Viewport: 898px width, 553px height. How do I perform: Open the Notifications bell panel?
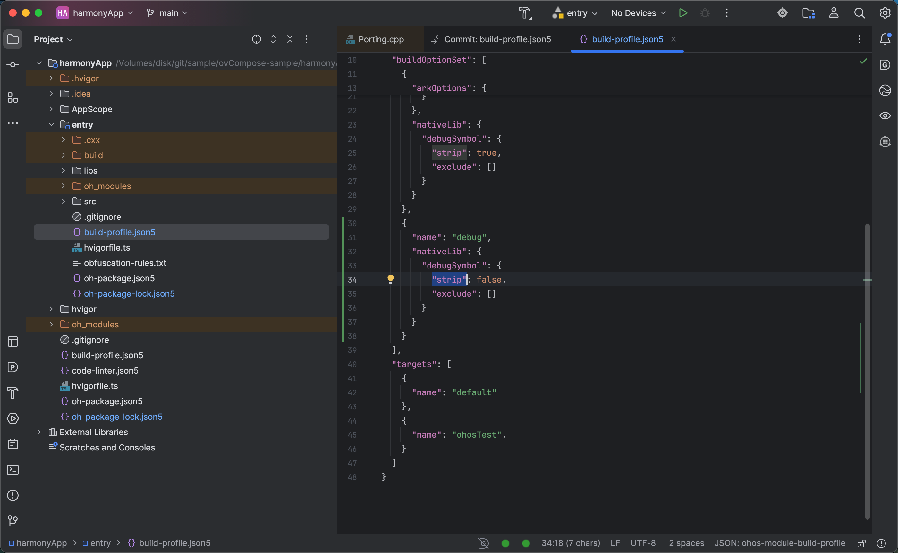(885, 39)
